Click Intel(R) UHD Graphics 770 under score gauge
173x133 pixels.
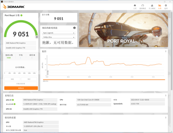[x=20, y=48]
